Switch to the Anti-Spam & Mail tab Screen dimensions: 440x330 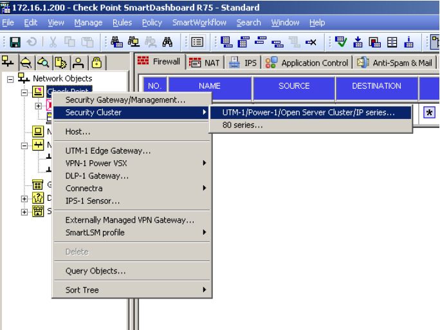395,62
